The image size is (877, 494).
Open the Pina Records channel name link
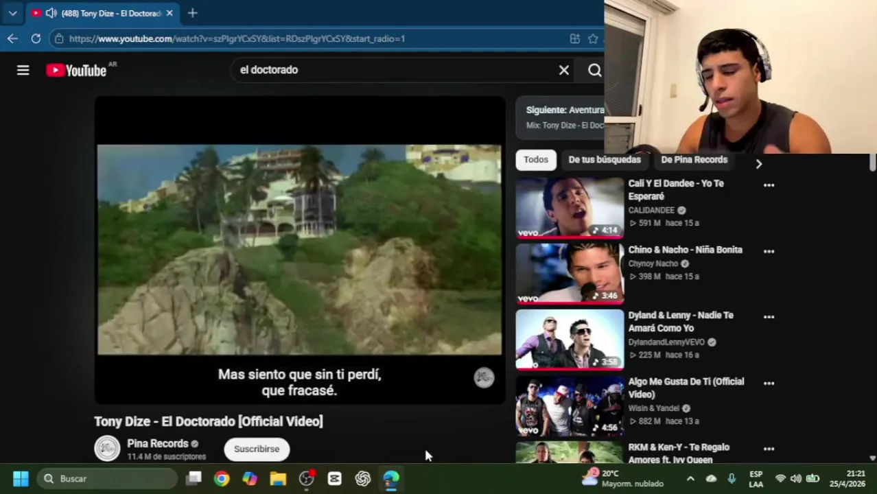[157, 443]
